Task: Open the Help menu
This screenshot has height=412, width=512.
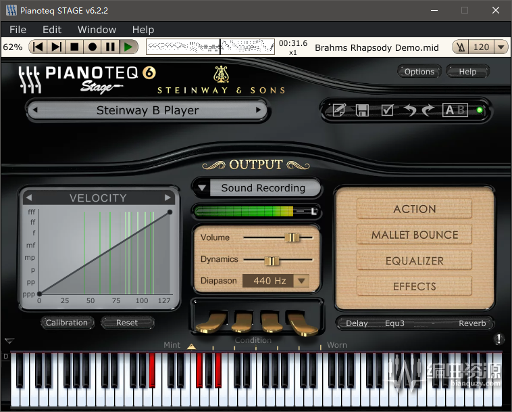Action: click(143, 30)
